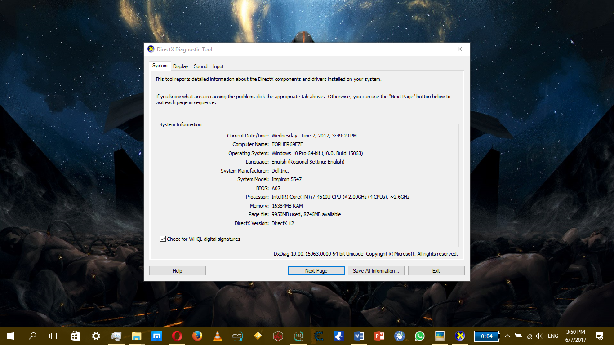Select the System tab
614x345 pixels.
160,66
